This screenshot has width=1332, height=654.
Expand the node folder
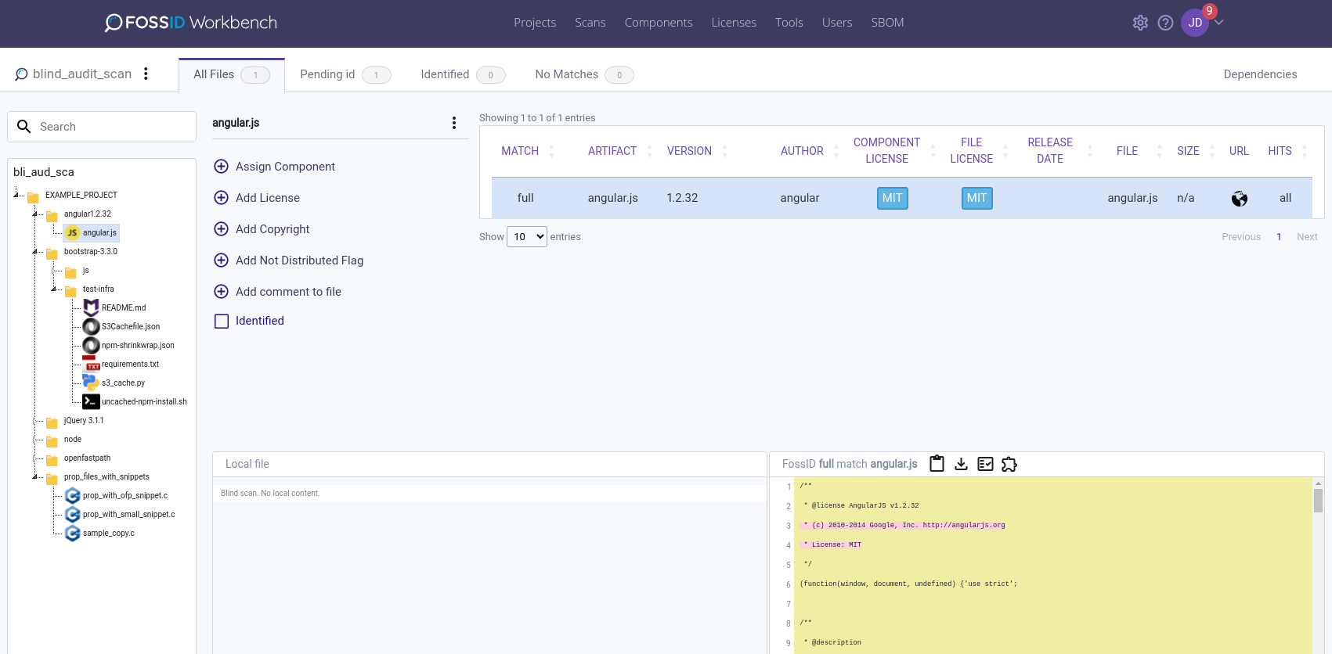point(34,440)
